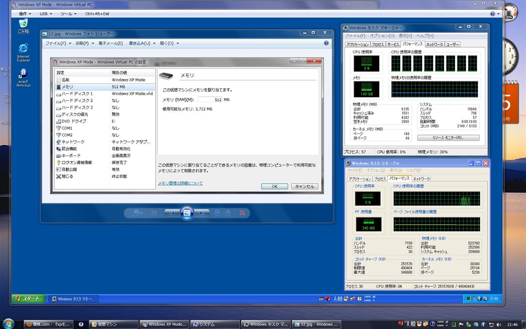Launch Internet Explorer from the XP desktop
The width and height of the screenshot is (526, 329).
pyautogui.click(x=23, y=52)
